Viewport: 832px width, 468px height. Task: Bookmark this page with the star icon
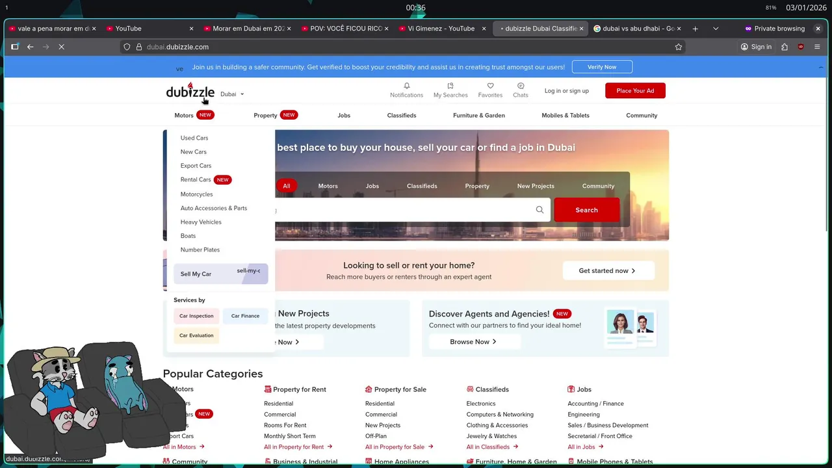679,47
